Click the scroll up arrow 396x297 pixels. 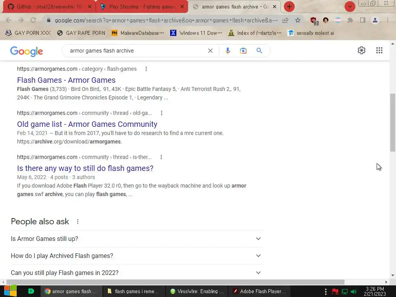(393, 44)
